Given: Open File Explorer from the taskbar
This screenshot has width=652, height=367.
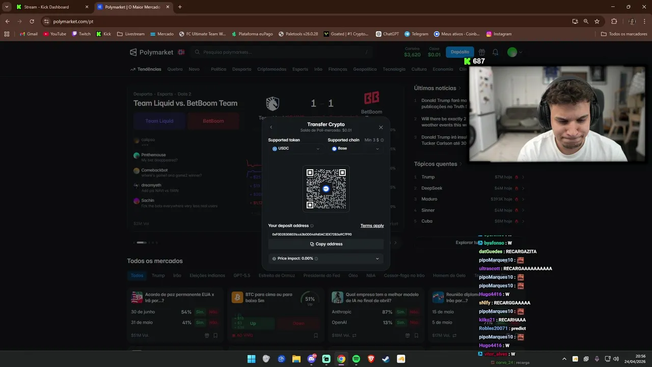Looking at the screenshot, I should pyautogui.click(x=296, y=359).
